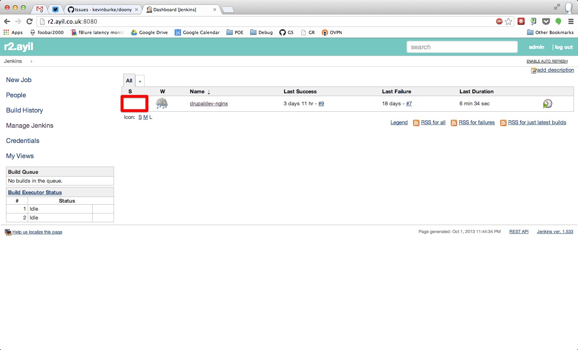Open last failed build #7

(409, 104)
